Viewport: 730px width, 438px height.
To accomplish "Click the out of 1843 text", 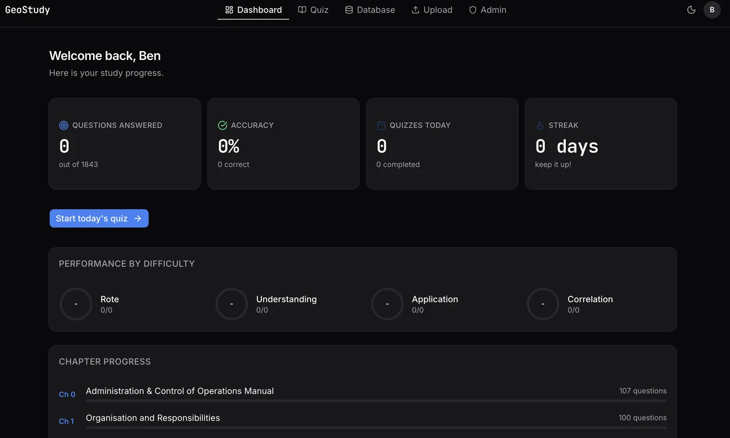I will [x=78, y=165].
